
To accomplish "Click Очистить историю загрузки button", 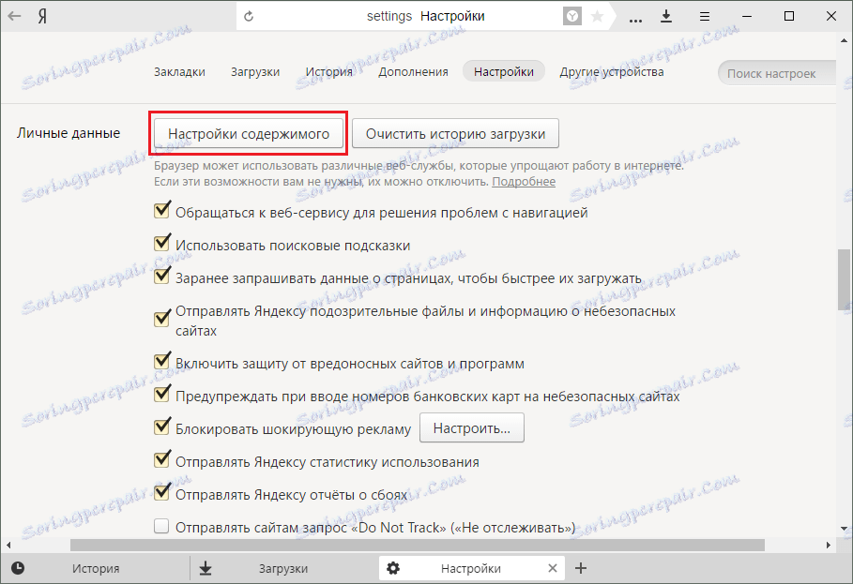I will pyautogui.click(x=455, y=134).
